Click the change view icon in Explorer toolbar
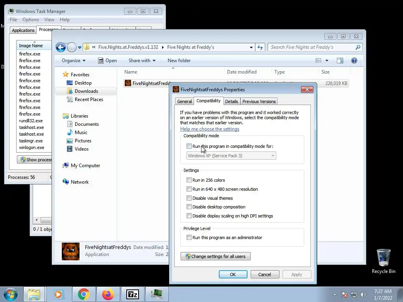The height and width of the screenshot is (302, 403). click(x=318, y=61)
